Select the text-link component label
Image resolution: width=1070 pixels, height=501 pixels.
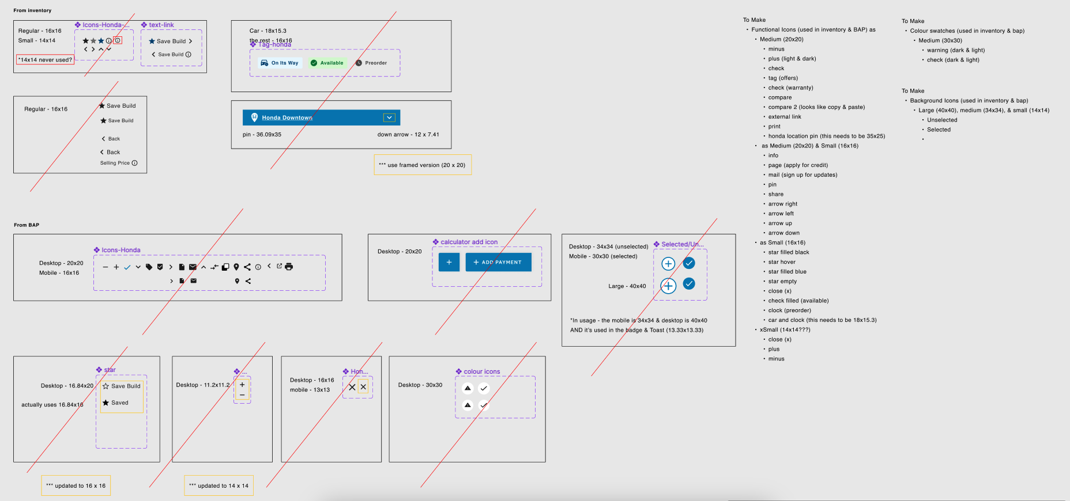click(x=157, y=25)
